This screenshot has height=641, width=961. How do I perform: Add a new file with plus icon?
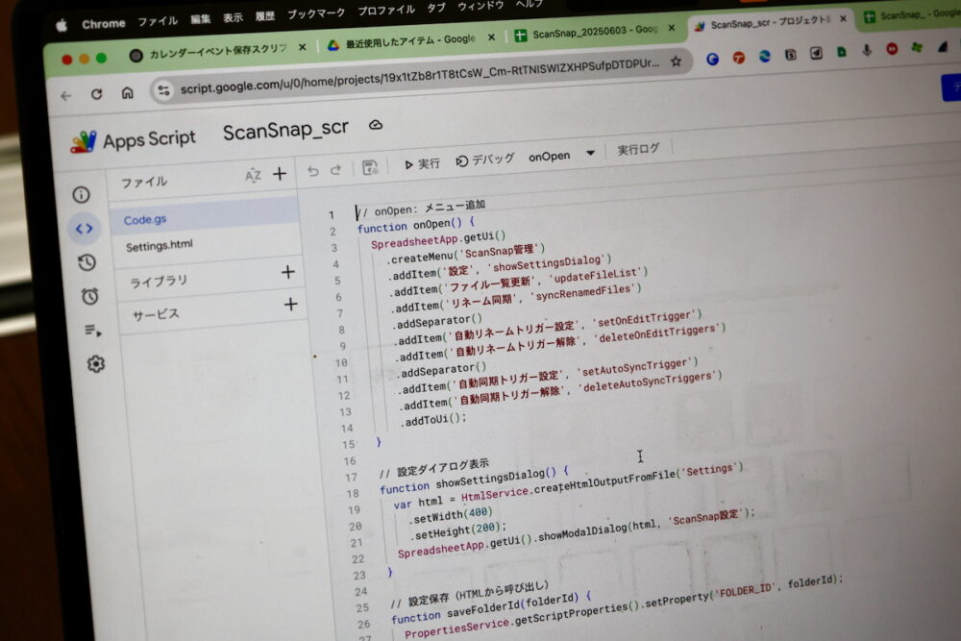tap(280, 174)
